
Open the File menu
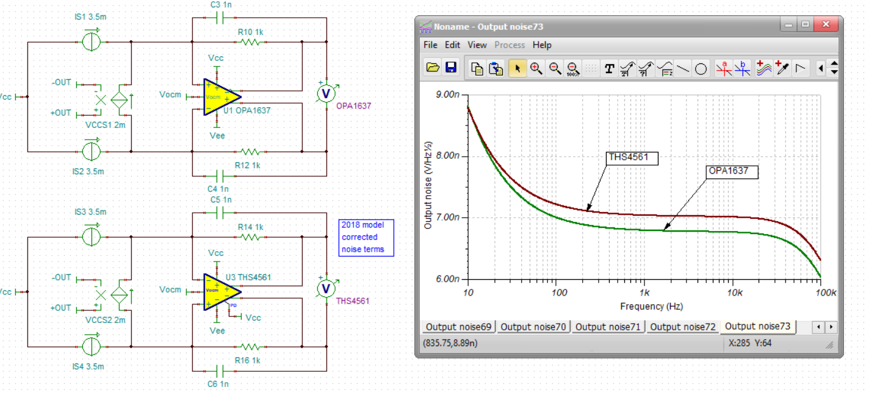(430, 45)
